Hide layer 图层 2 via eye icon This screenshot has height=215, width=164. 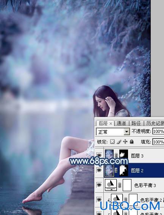pyautogui.click(x=99, y=170)
